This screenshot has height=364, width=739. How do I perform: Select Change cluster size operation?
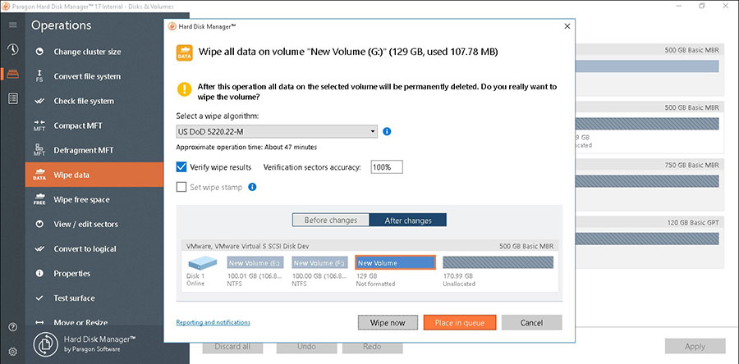point(94,52)
